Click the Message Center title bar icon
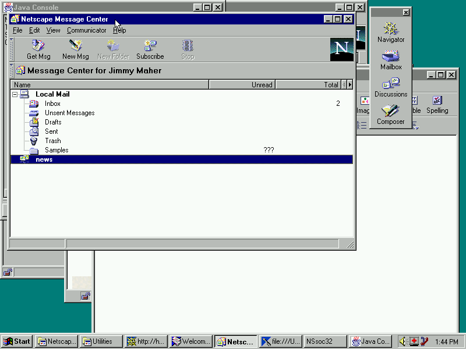 (x=15, y=19)
